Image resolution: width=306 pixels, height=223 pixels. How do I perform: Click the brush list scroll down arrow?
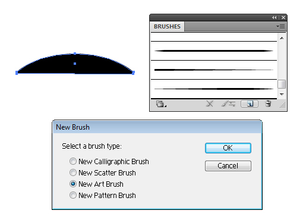click(x=282, y=95)
